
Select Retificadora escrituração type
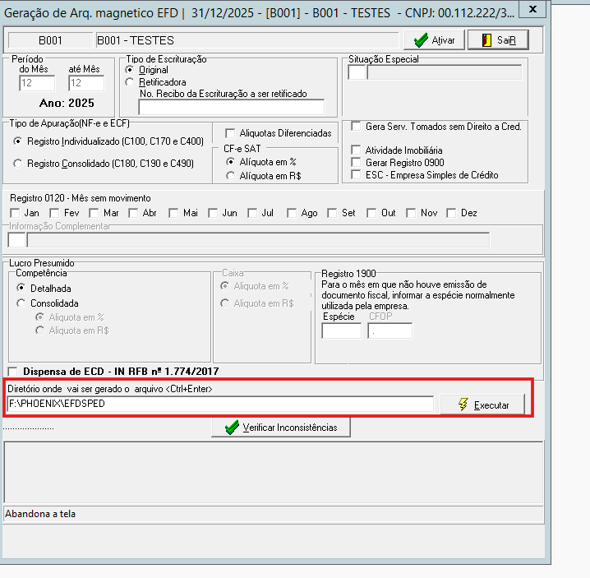pos(130,82)
